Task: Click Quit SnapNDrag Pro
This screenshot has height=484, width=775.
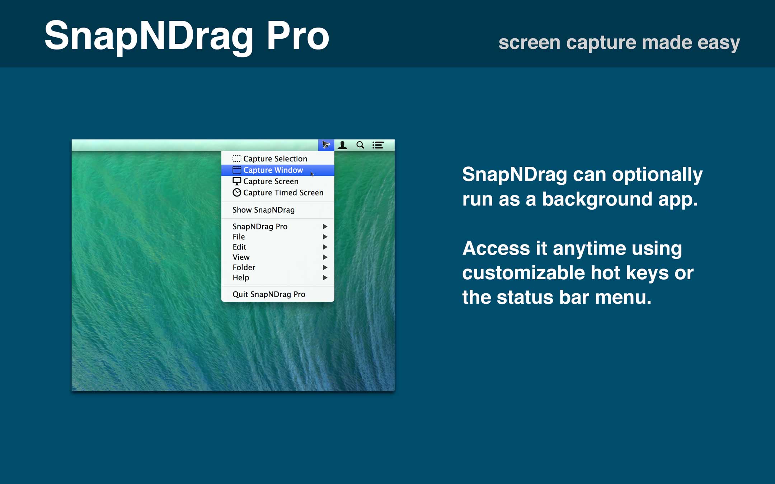Action: [x=268, y=294]
